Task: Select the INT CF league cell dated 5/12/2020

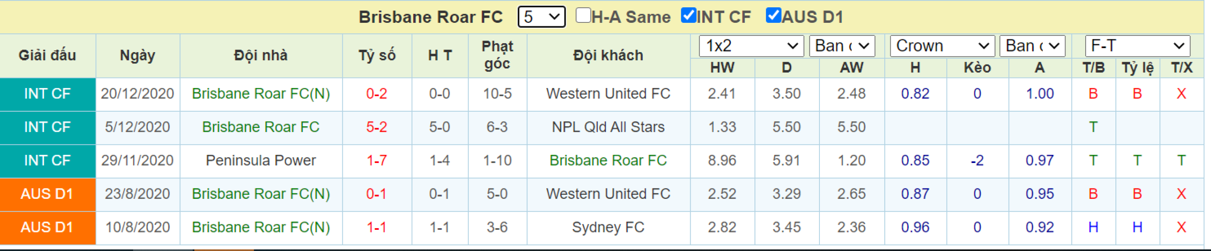Action: 48,127
